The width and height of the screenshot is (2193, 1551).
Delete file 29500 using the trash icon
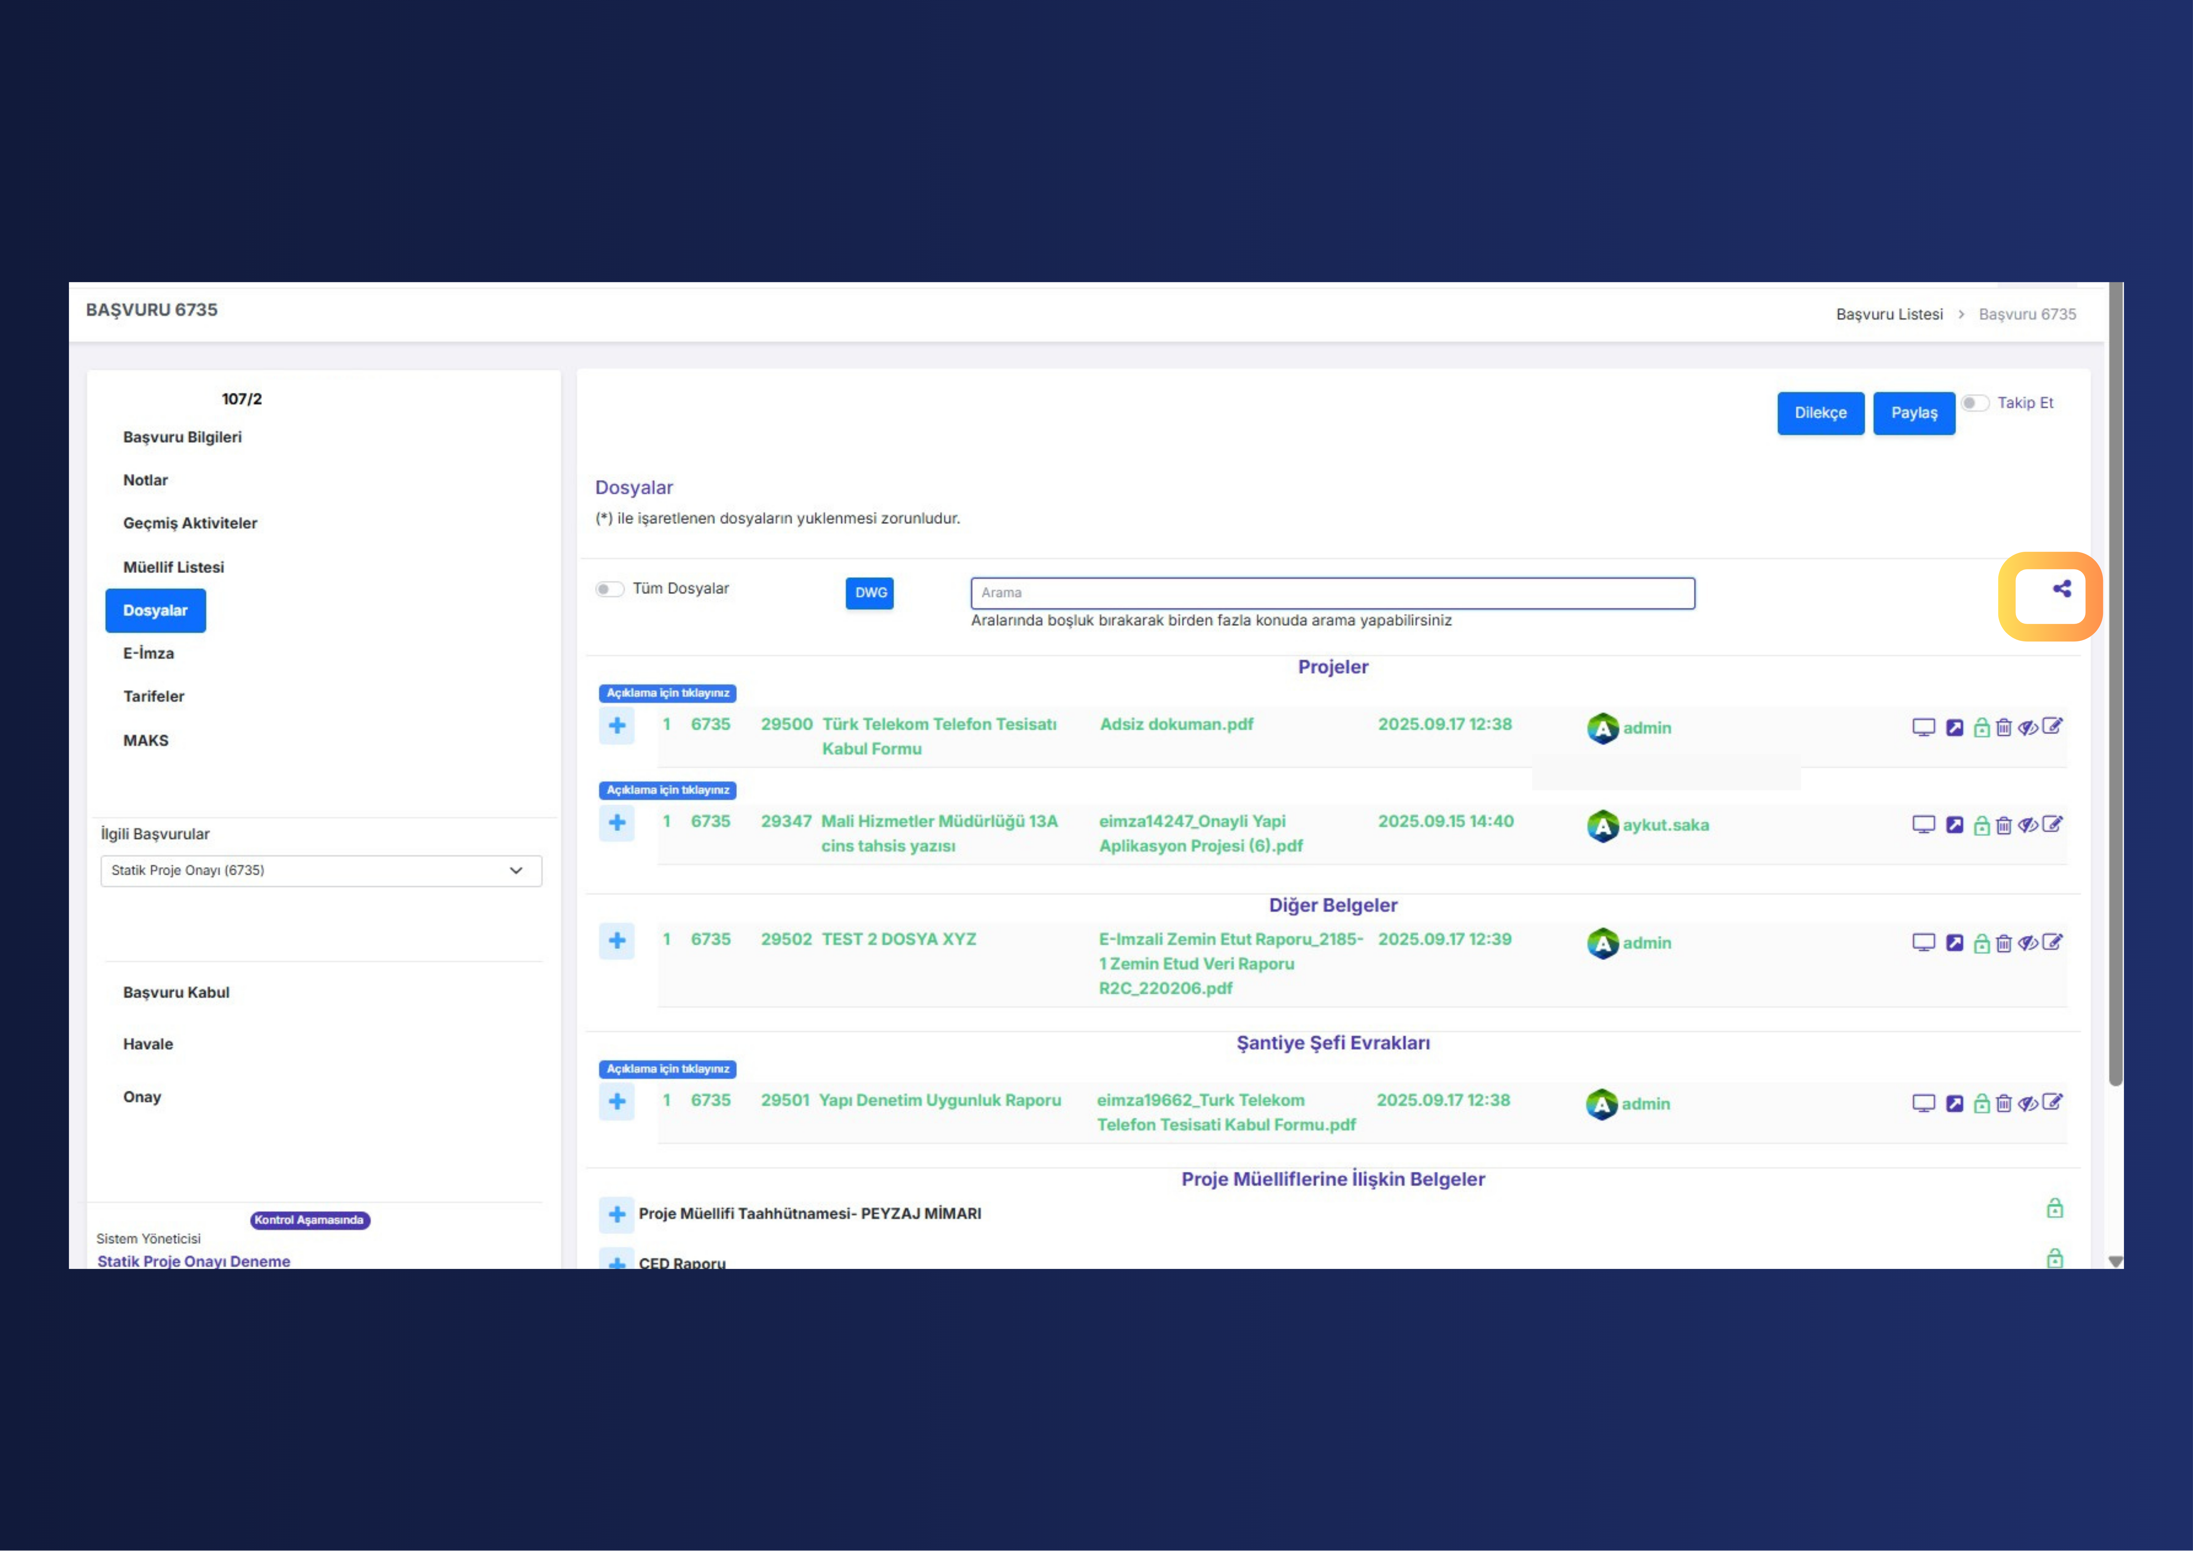point(2004,727)
